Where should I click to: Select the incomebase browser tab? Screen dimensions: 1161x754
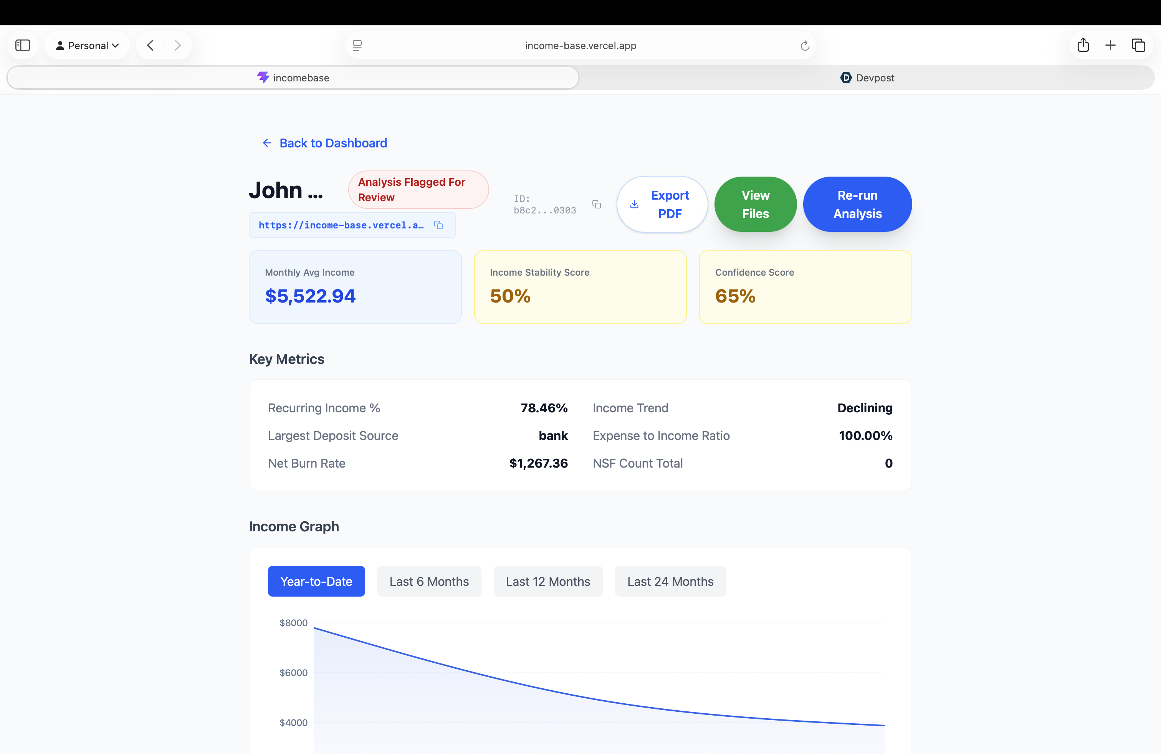point(293,78)
